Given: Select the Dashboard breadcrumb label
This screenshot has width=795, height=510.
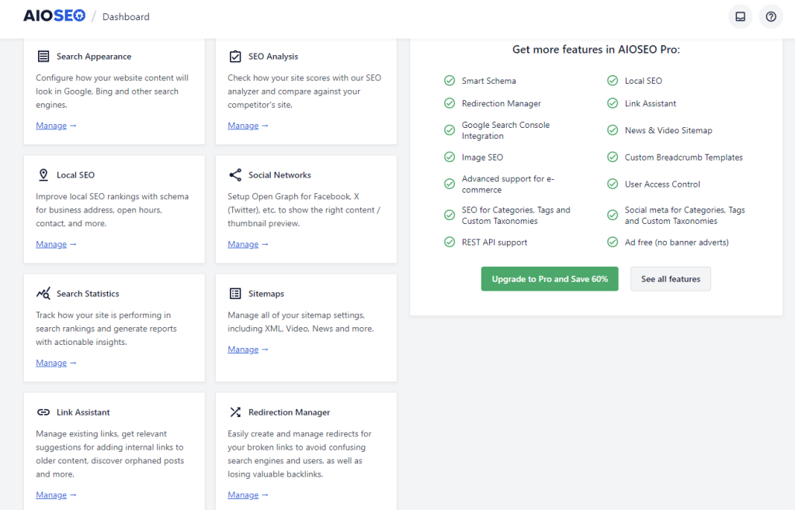Looking at the screenshot, I should coord(126,16).
